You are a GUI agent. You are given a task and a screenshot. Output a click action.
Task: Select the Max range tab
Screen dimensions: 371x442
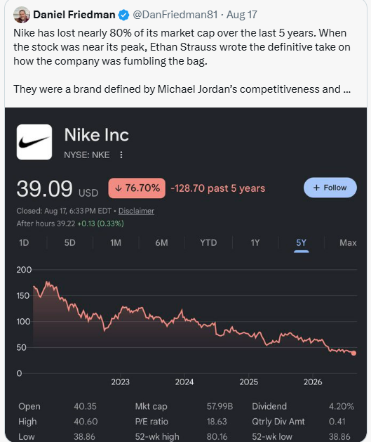point(348,242)
